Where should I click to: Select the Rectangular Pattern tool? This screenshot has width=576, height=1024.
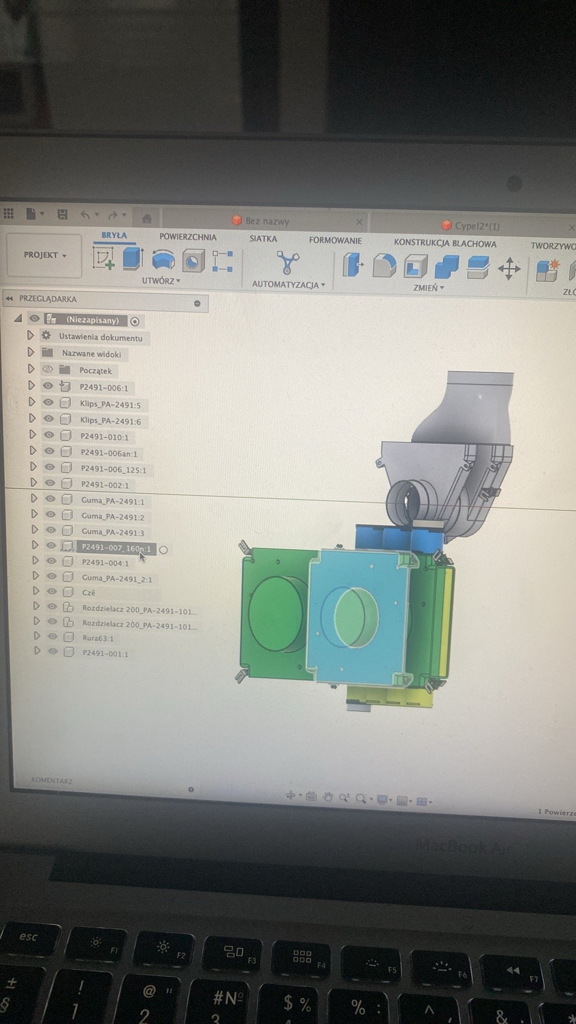click(x=222, y=261)
